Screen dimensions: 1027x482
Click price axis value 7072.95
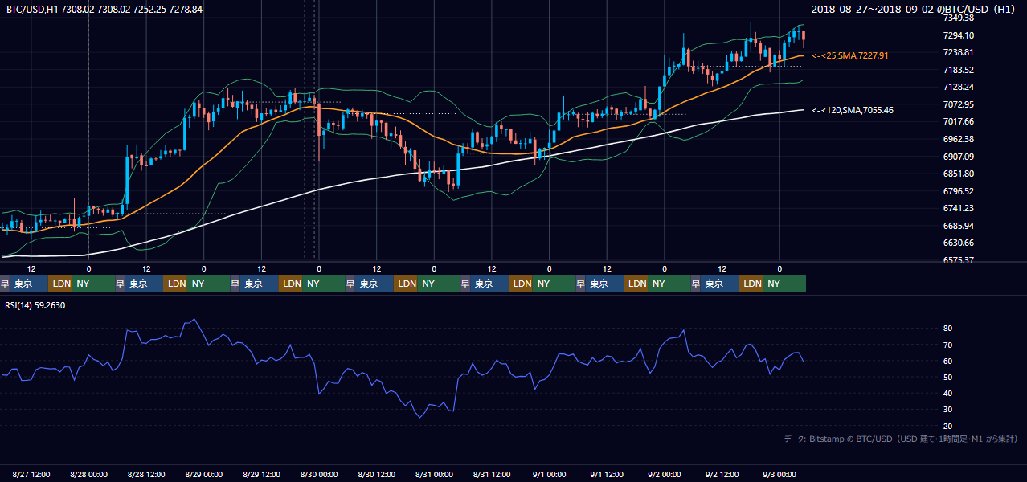(959, 104)
